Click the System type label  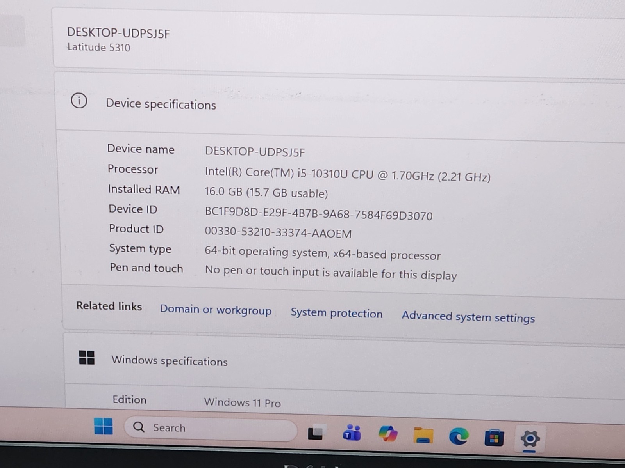coord(140,248)
